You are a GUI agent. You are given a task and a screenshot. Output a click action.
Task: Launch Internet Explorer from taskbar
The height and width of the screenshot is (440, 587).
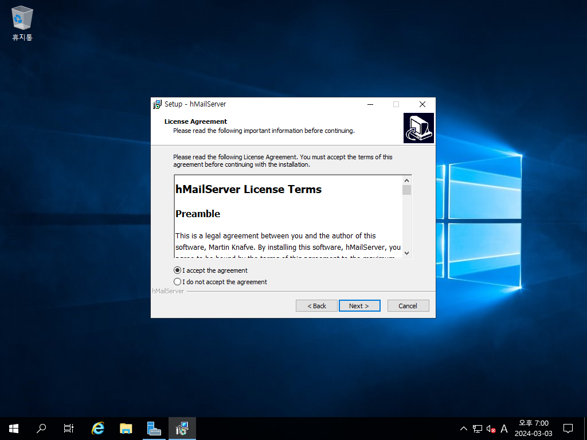(98, 429)
